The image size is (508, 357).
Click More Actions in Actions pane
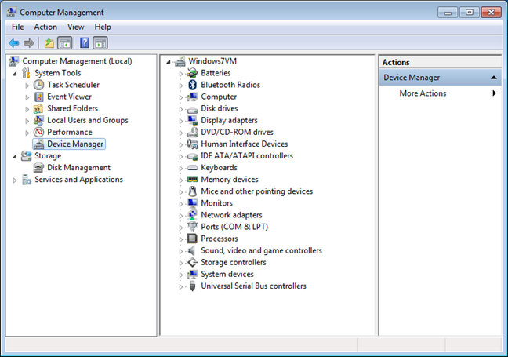point(423,93)
